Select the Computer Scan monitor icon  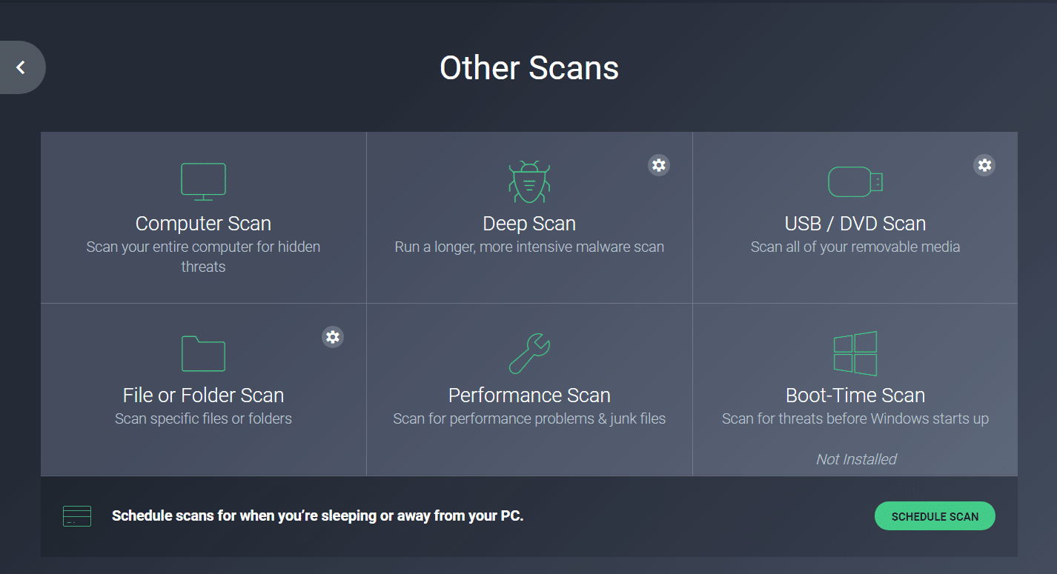pyautogui.click(x=203, y=181)
